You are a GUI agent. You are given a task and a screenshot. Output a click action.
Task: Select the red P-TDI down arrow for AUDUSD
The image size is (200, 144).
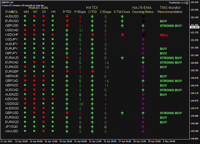(x=67, y=16)
